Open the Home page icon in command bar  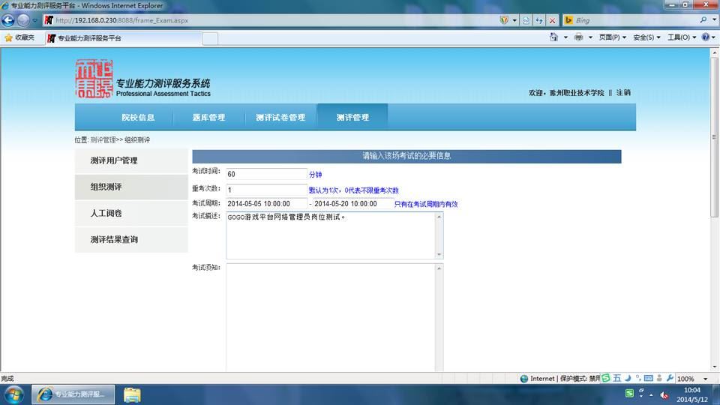click(x=553, y=37)
